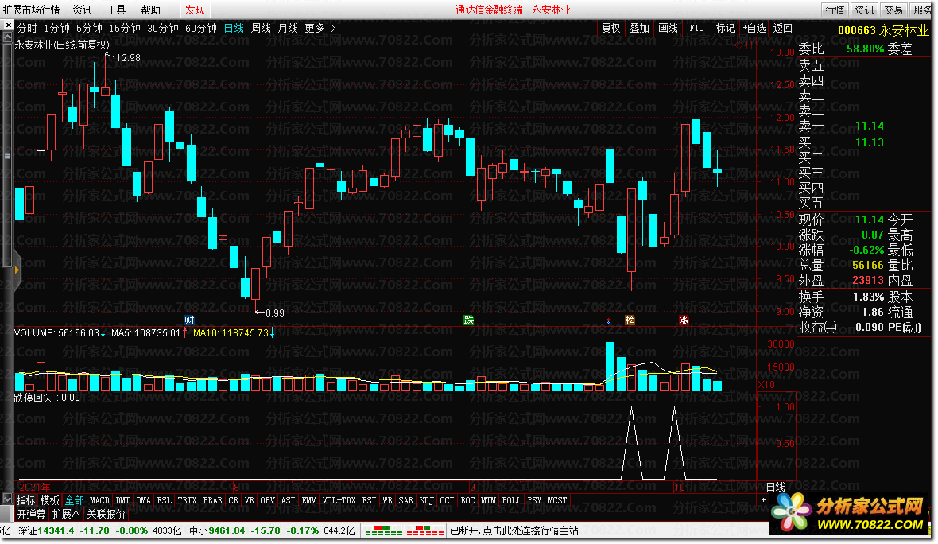Open 扩展市场行情 menu
This screenshot has width=938, height=544.
click(x=32, y=10)
